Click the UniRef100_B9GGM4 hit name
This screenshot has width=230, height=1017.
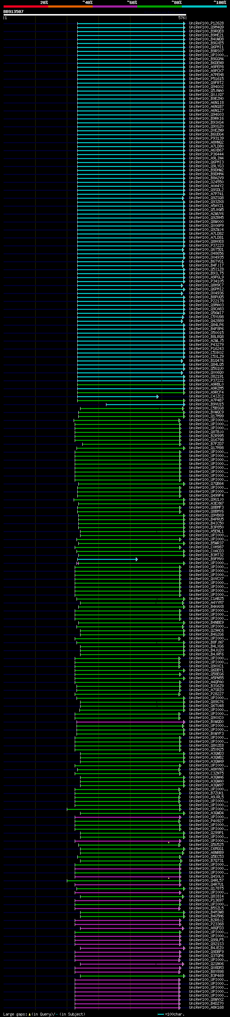(206, 59)
